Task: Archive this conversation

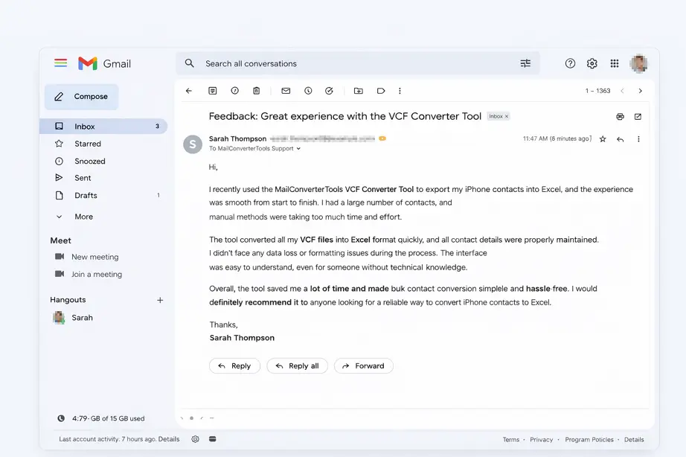Action: tap(212, 90)
